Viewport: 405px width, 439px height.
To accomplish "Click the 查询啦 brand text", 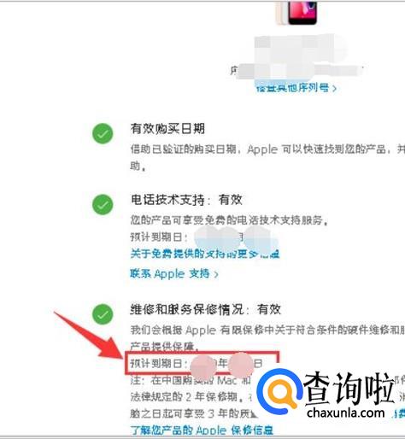I will coord(349,388).
